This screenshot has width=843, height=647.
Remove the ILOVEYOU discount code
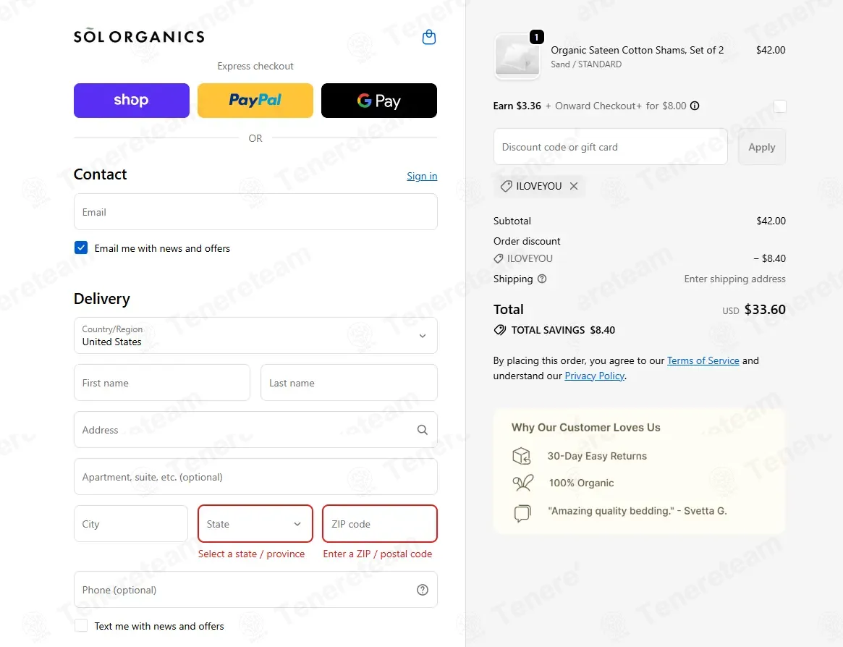[x=574, y=186]
